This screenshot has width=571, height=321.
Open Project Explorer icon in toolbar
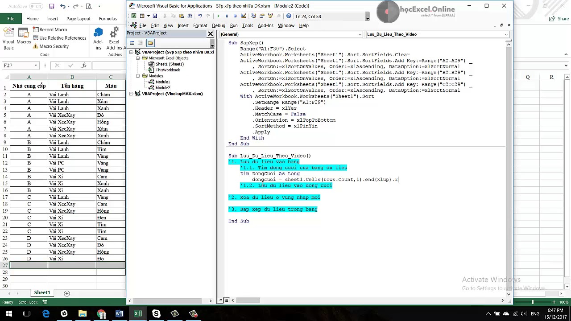[253, 16]
